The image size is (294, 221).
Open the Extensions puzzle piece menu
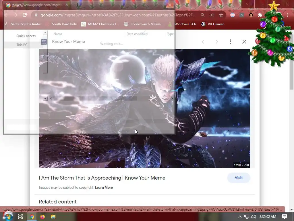[260, 15]
